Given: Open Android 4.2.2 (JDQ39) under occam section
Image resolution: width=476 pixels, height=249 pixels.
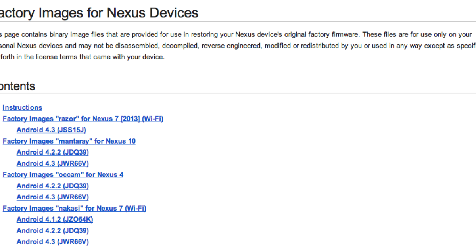Looking at the screenshot, I should click(x=52, y=186).
